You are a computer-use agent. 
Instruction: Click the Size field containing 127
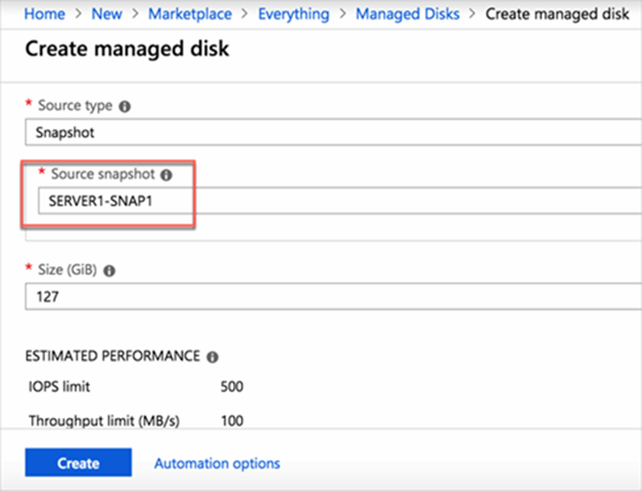tap(329, 296)
